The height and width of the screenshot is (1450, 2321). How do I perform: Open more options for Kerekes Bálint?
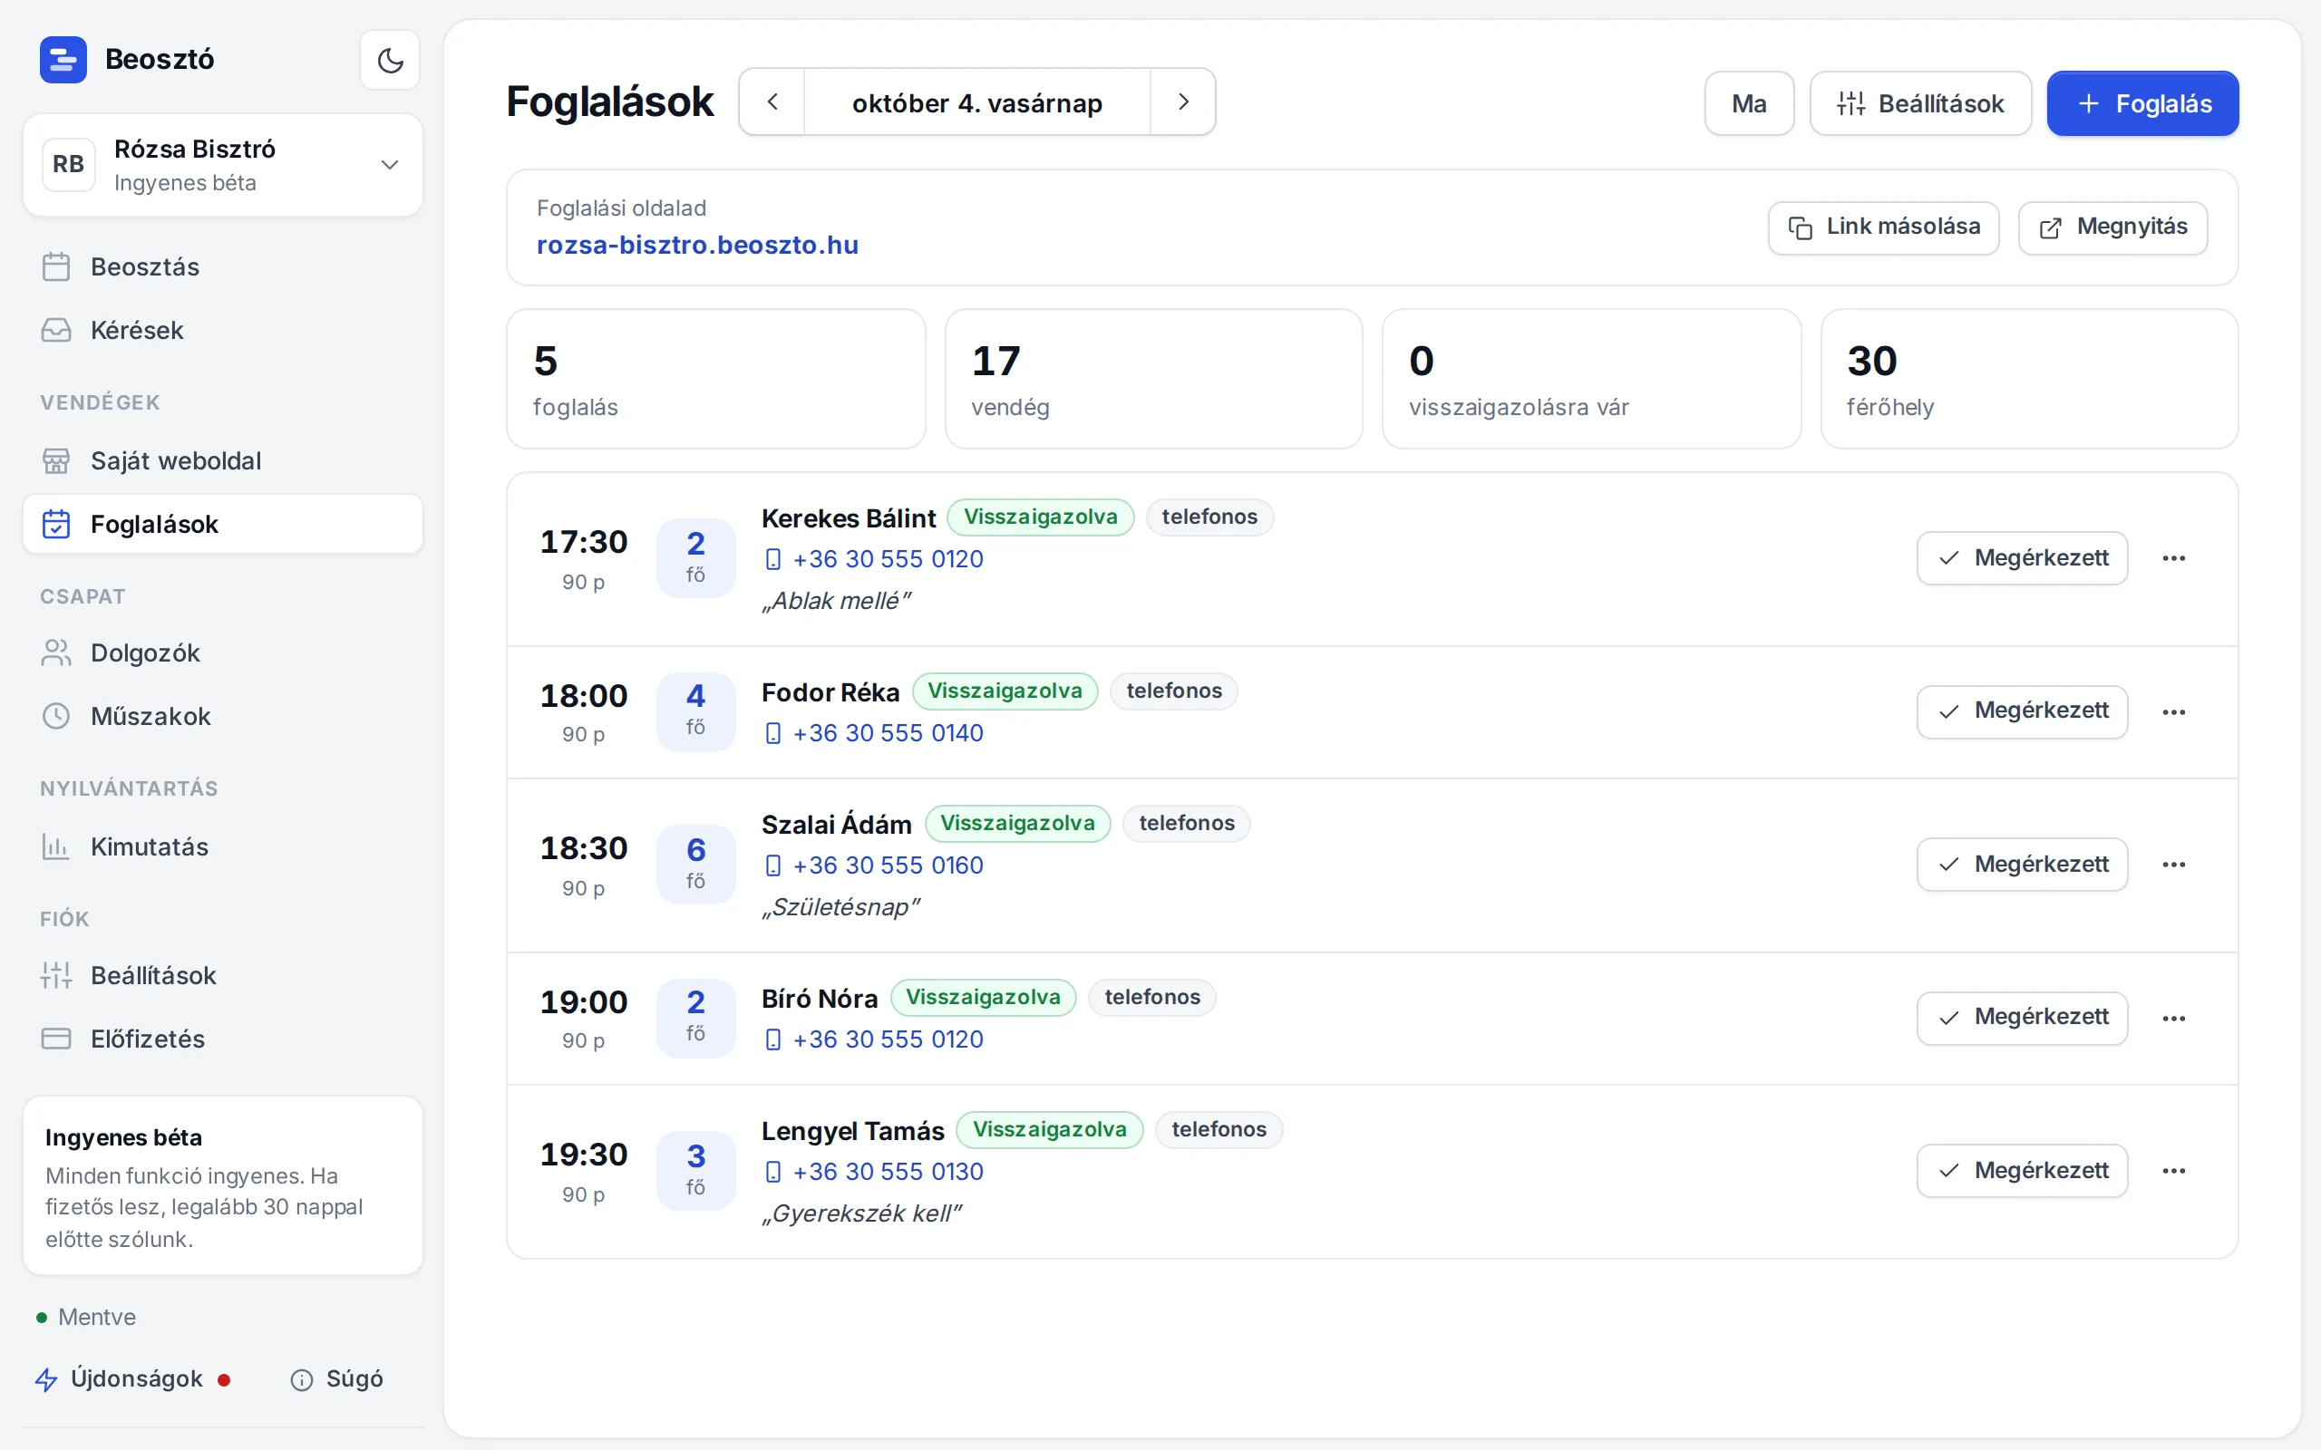coord(2173,558)
